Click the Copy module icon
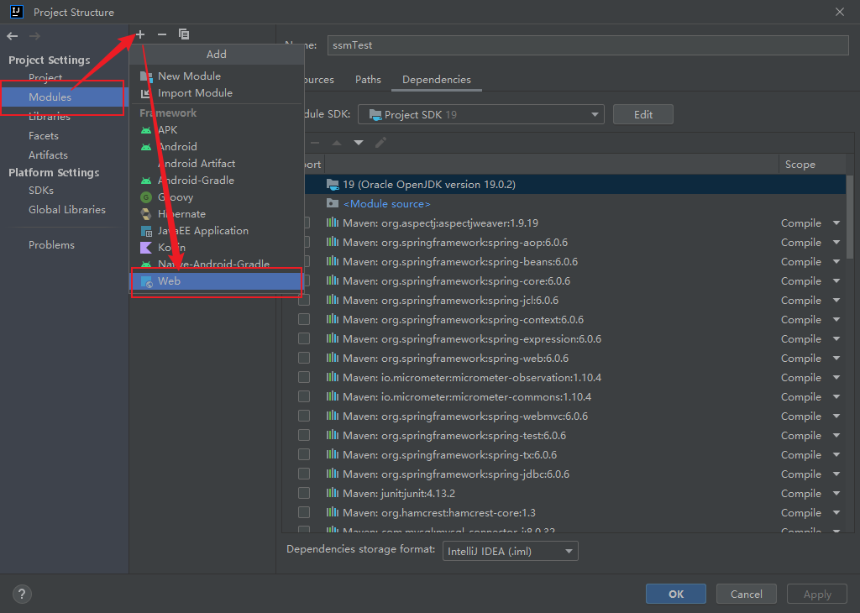 click(184, 34)
